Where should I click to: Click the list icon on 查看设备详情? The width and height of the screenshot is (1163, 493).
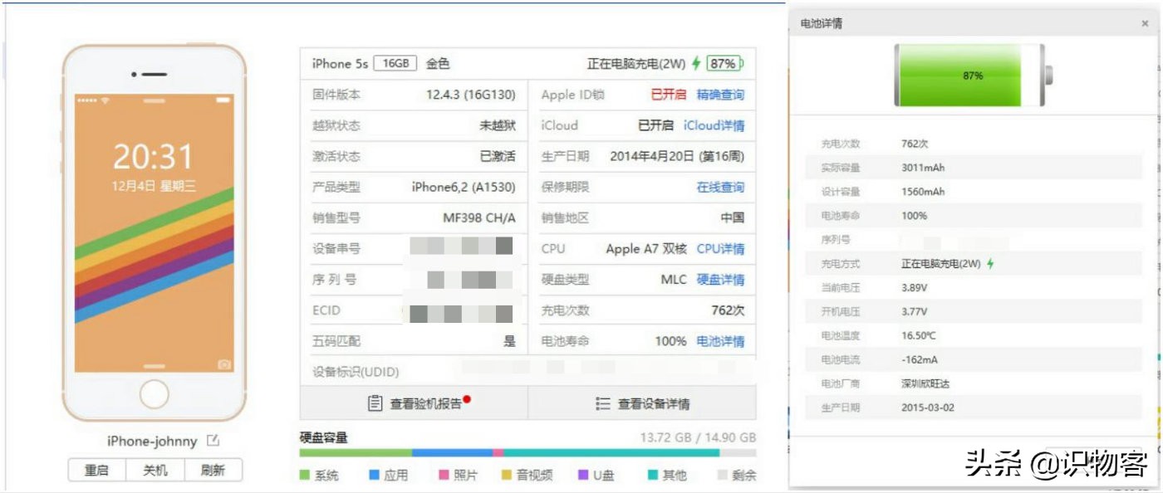(x=603, y=403)
